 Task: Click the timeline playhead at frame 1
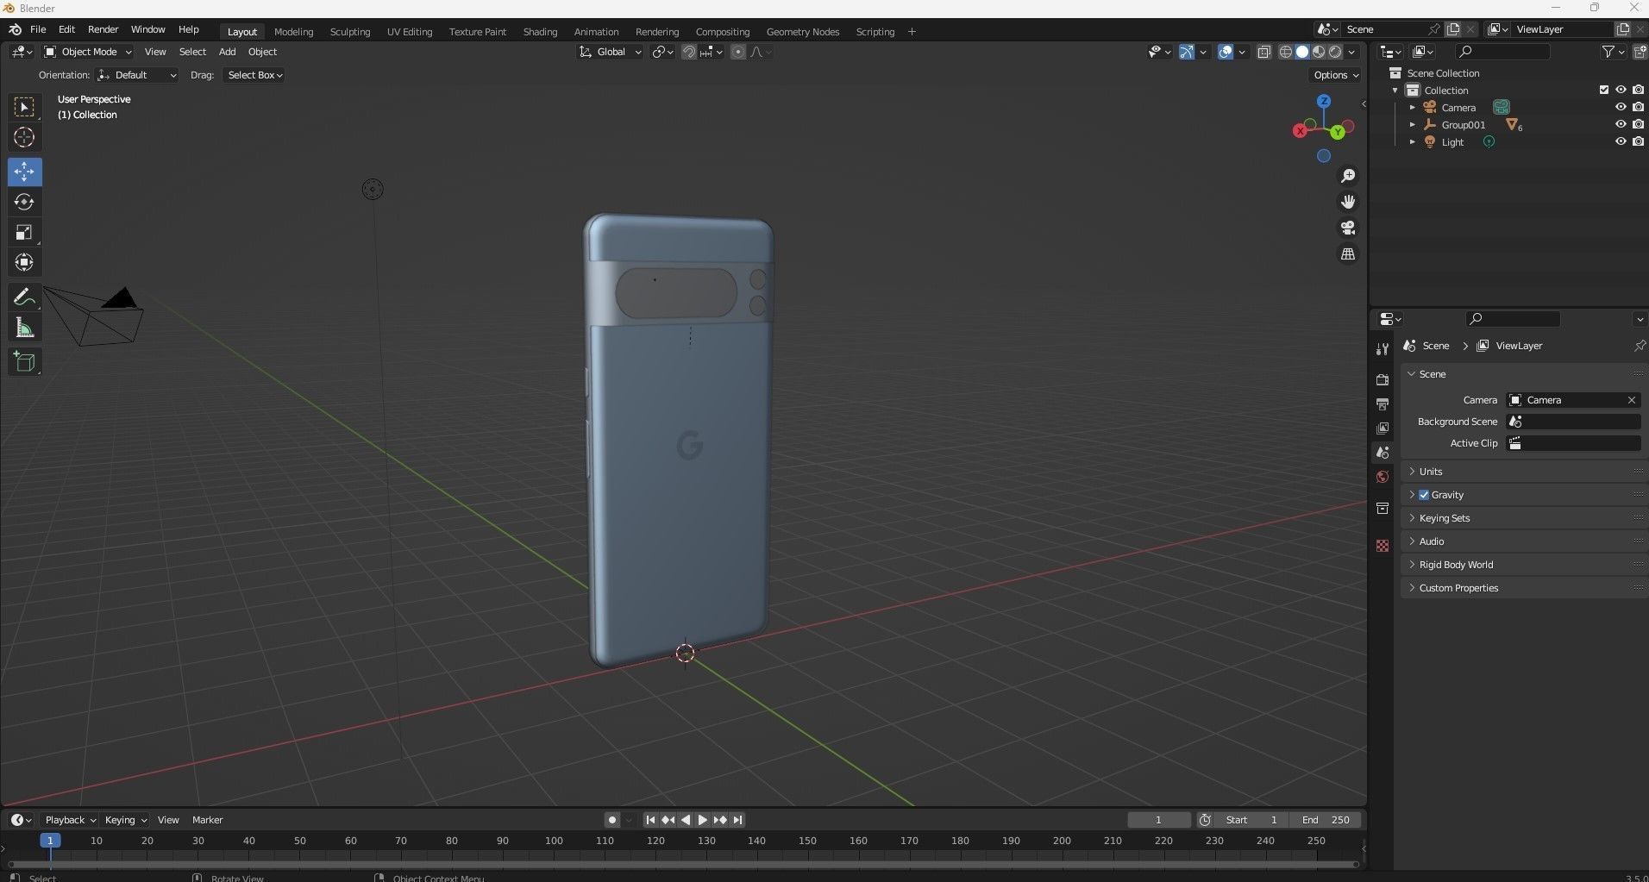pos(50,841)
